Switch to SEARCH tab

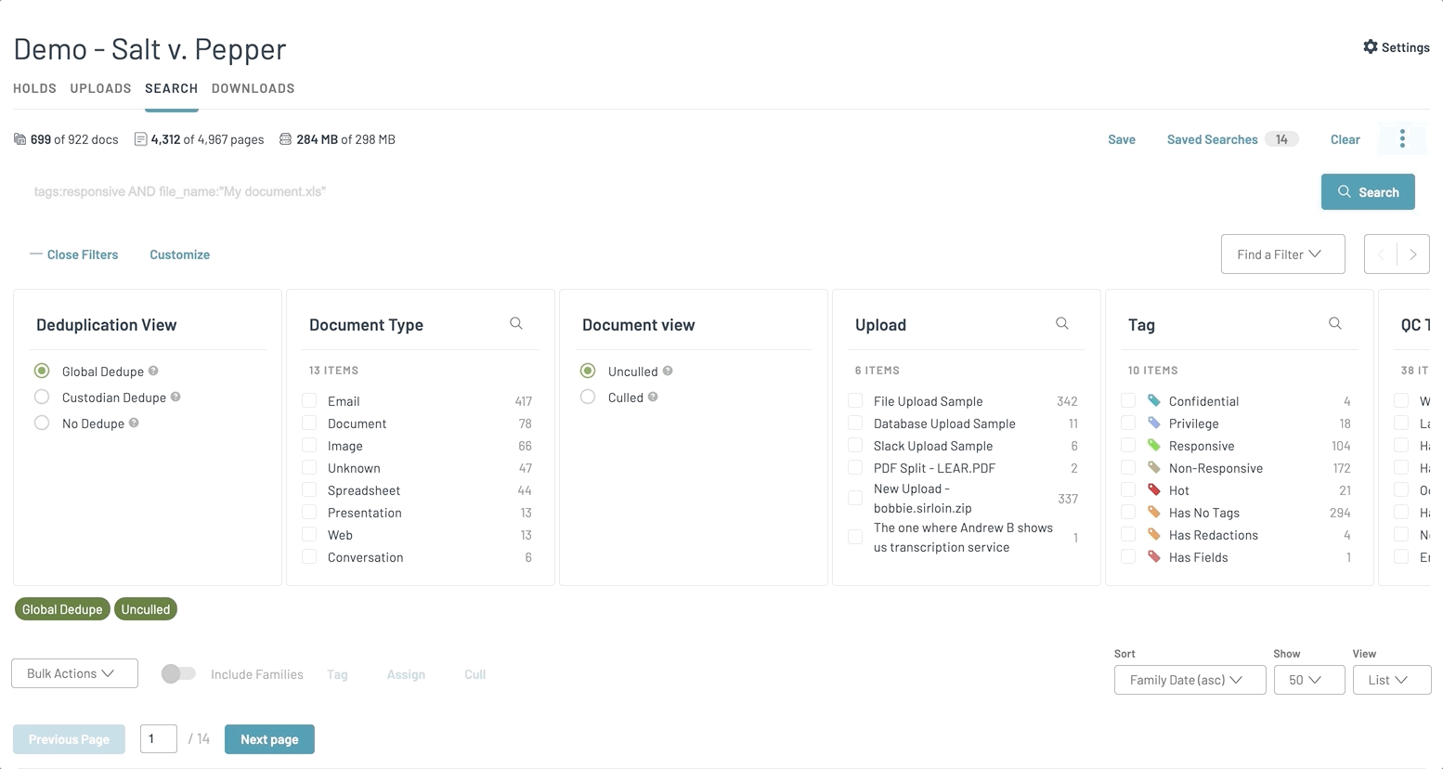[x=171, y=88]
